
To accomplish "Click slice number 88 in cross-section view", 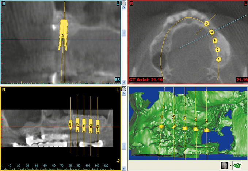I will [117, 79].
